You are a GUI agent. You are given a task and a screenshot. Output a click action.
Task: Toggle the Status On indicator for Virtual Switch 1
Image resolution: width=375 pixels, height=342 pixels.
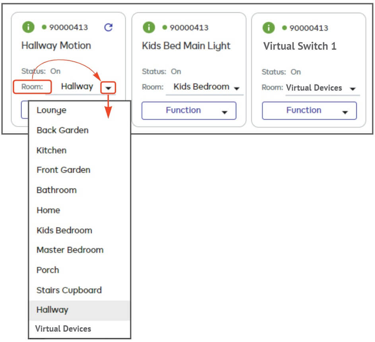(x=295, y=72)
